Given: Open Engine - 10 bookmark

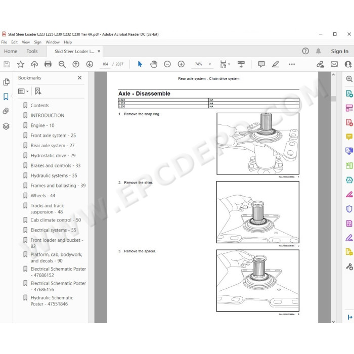Looking at the screenshot, I should point(42,125).
